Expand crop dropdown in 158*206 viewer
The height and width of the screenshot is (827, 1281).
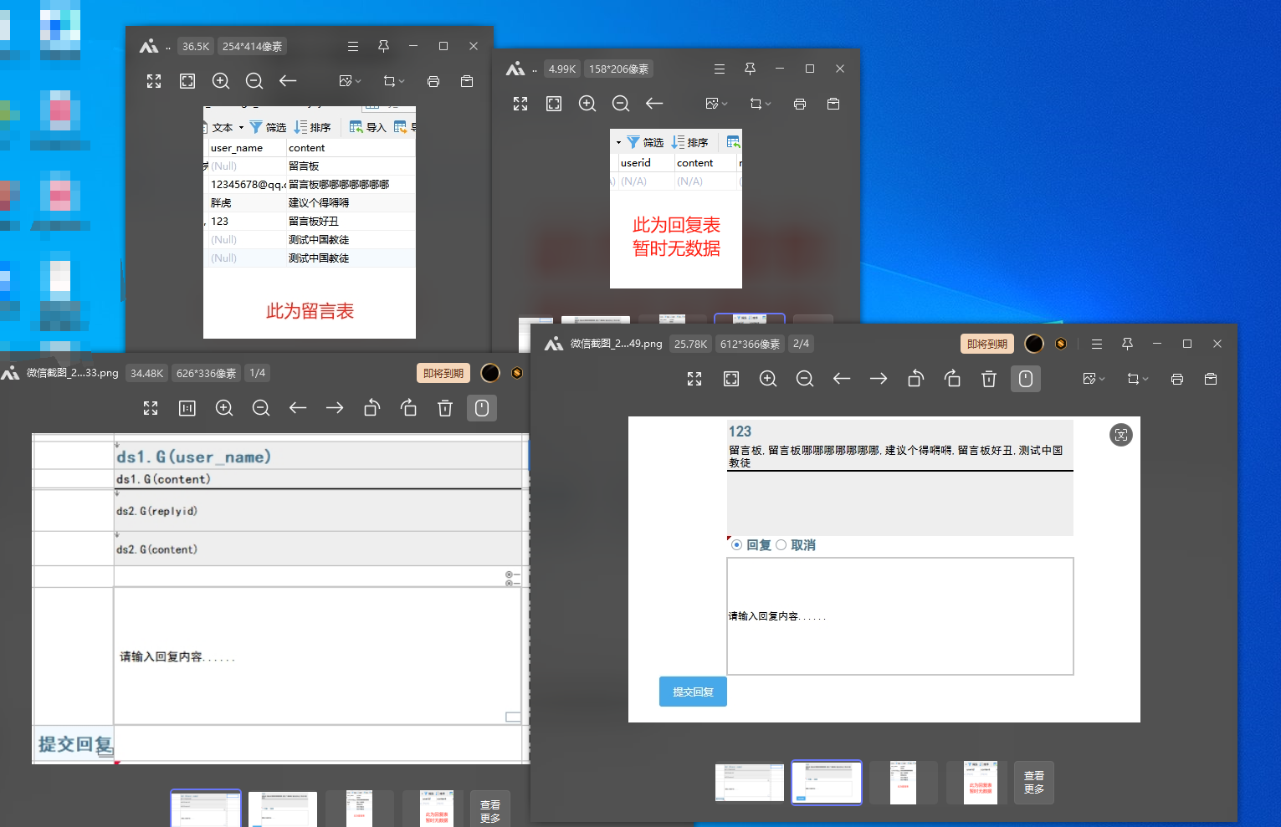coord(760,104)
